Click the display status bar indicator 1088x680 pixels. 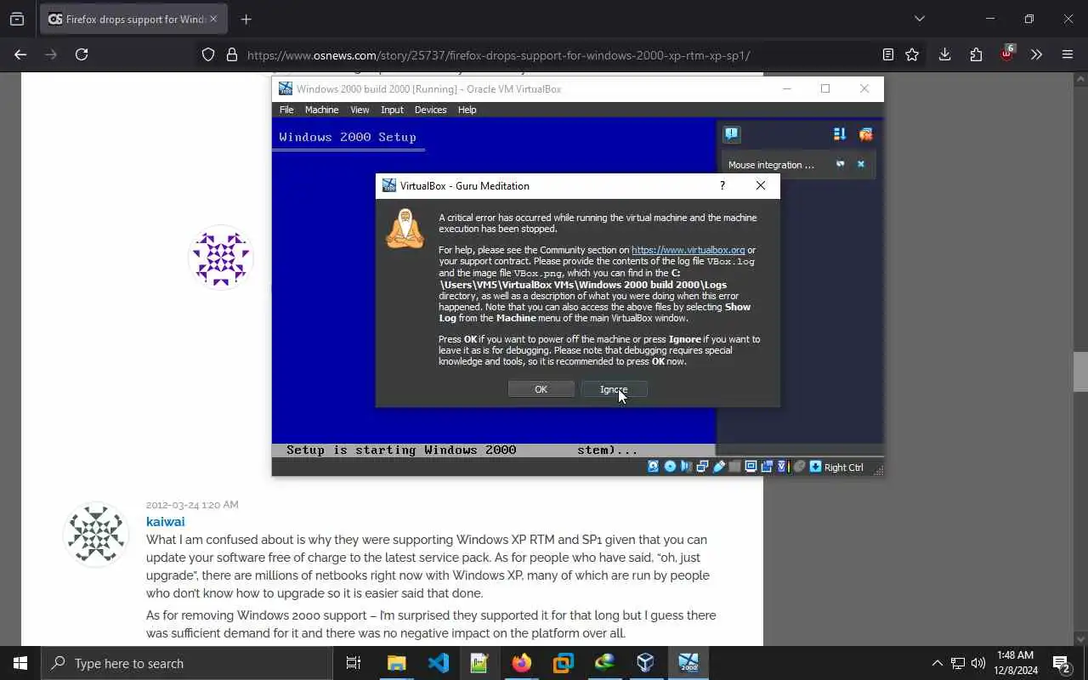coord(751,467)
